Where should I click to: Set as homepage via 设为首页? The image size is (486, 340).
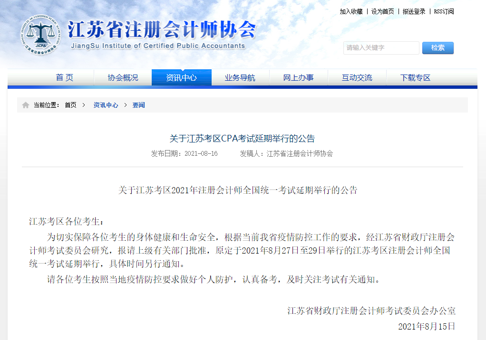(382, 11)
